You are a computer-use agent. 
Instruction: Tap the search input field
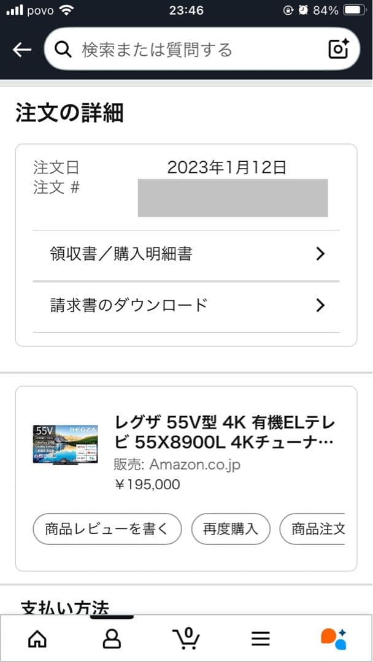184,50
